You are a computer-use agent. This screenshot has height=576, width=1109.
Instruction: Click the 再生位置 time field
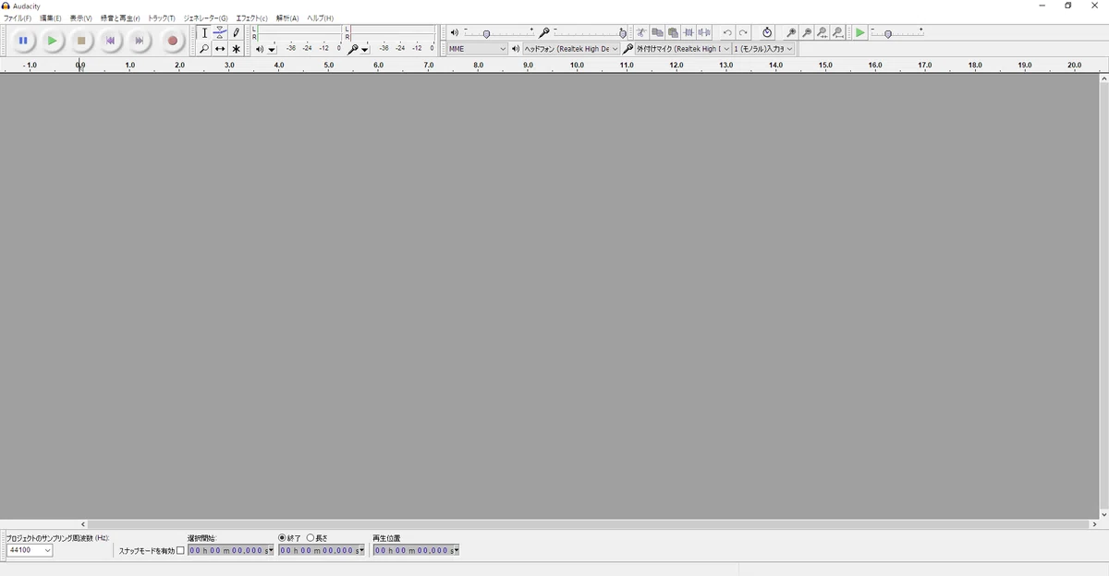click(416, 551)
